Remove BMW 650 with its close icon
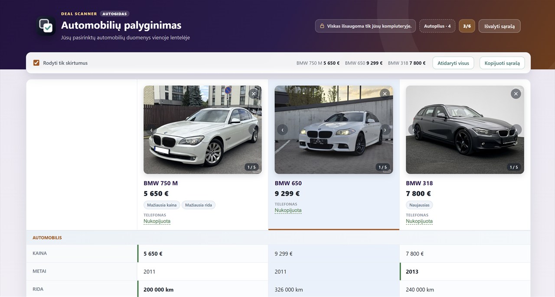555x297 pixels. tap(385, 94)
